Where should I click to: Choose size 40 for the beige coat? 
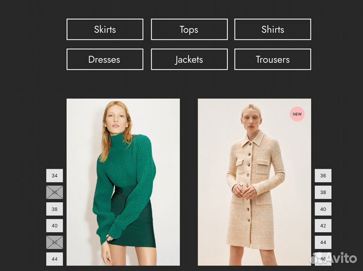[323, 209]
